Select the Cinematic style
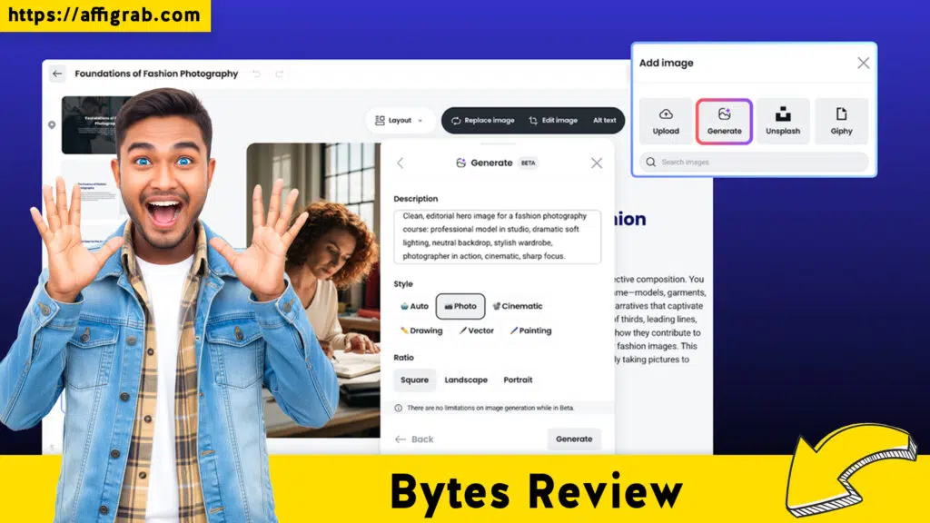The width and height of the screenshot is (930, 523). 517,307
